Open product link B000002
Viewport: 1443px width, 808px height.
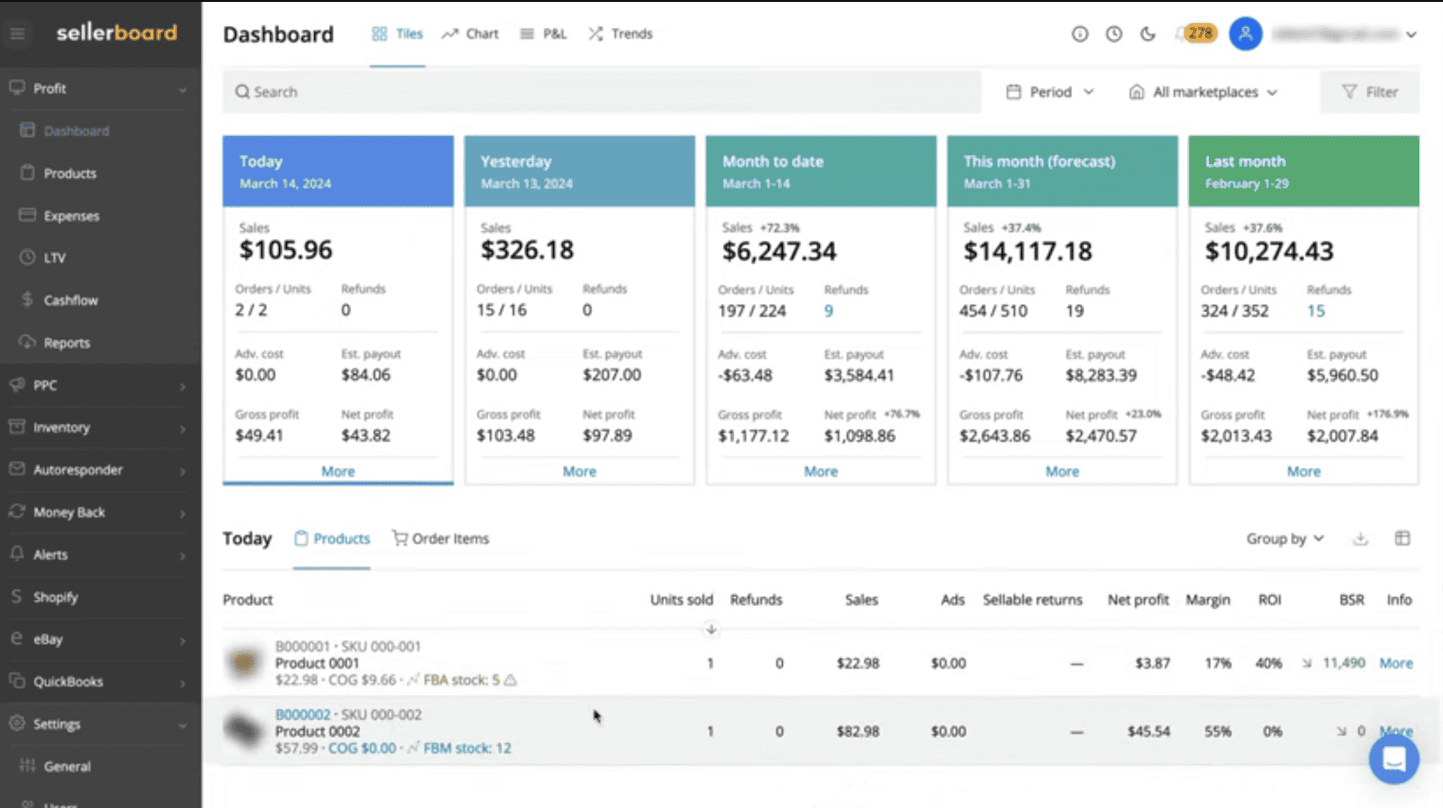pos(303,714)
